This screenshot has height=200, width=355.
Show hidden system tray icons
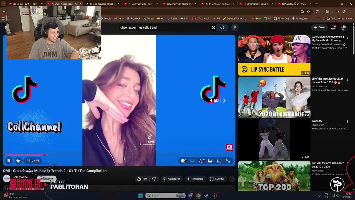tap(314, 196)
